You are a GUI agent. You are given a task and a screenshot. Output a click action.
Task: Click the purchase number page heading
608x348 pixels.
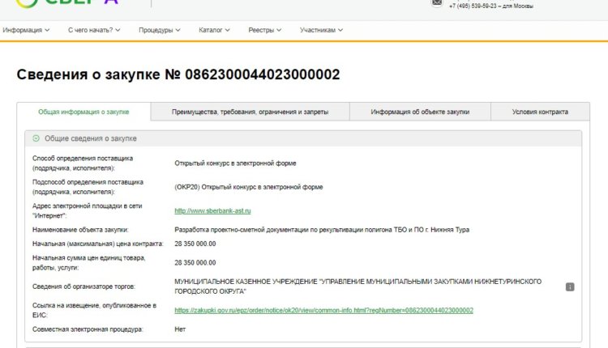click(178, 74)
